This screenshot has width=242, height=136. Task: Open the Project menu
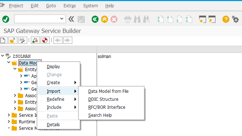point(16,6)
